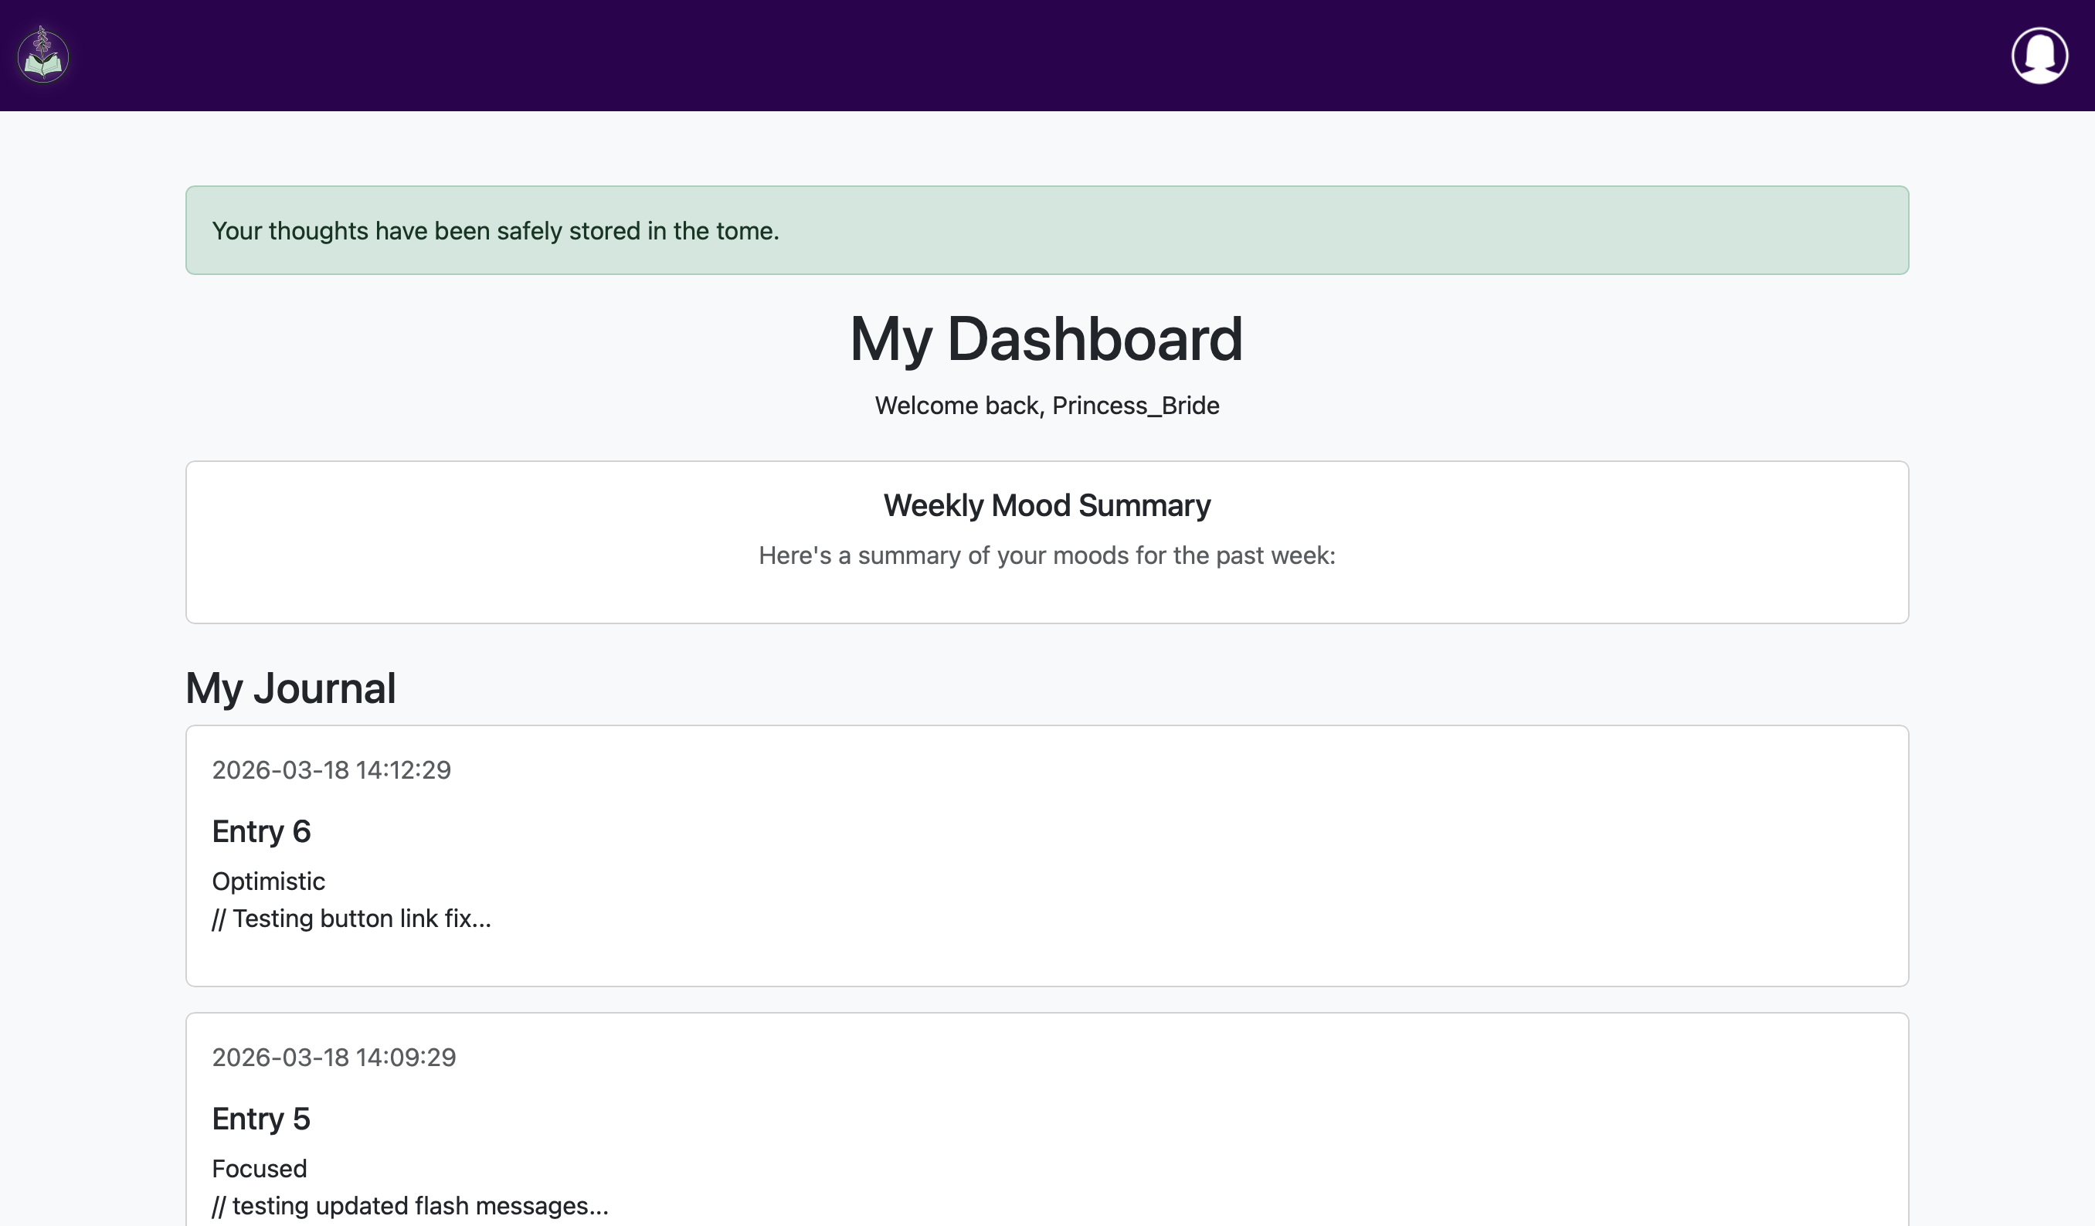The width and height of the screenshot is (2095, 1226).
Task: Click the My Journal heading
Action: coord(290,688)
